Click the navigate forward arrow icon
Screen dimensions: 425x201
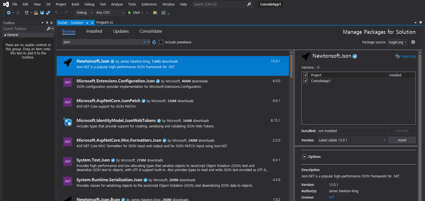click(18, 13)
